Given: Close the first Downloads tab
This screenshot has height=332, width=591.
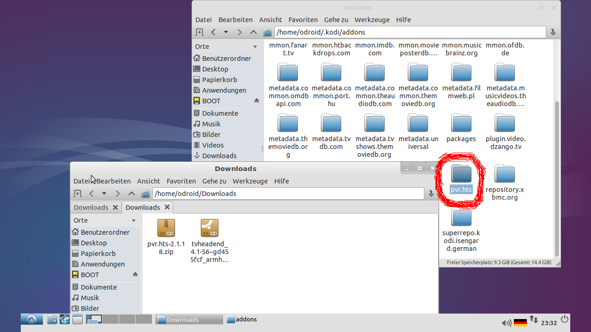Looking at the screenshot, I should 115,207.
